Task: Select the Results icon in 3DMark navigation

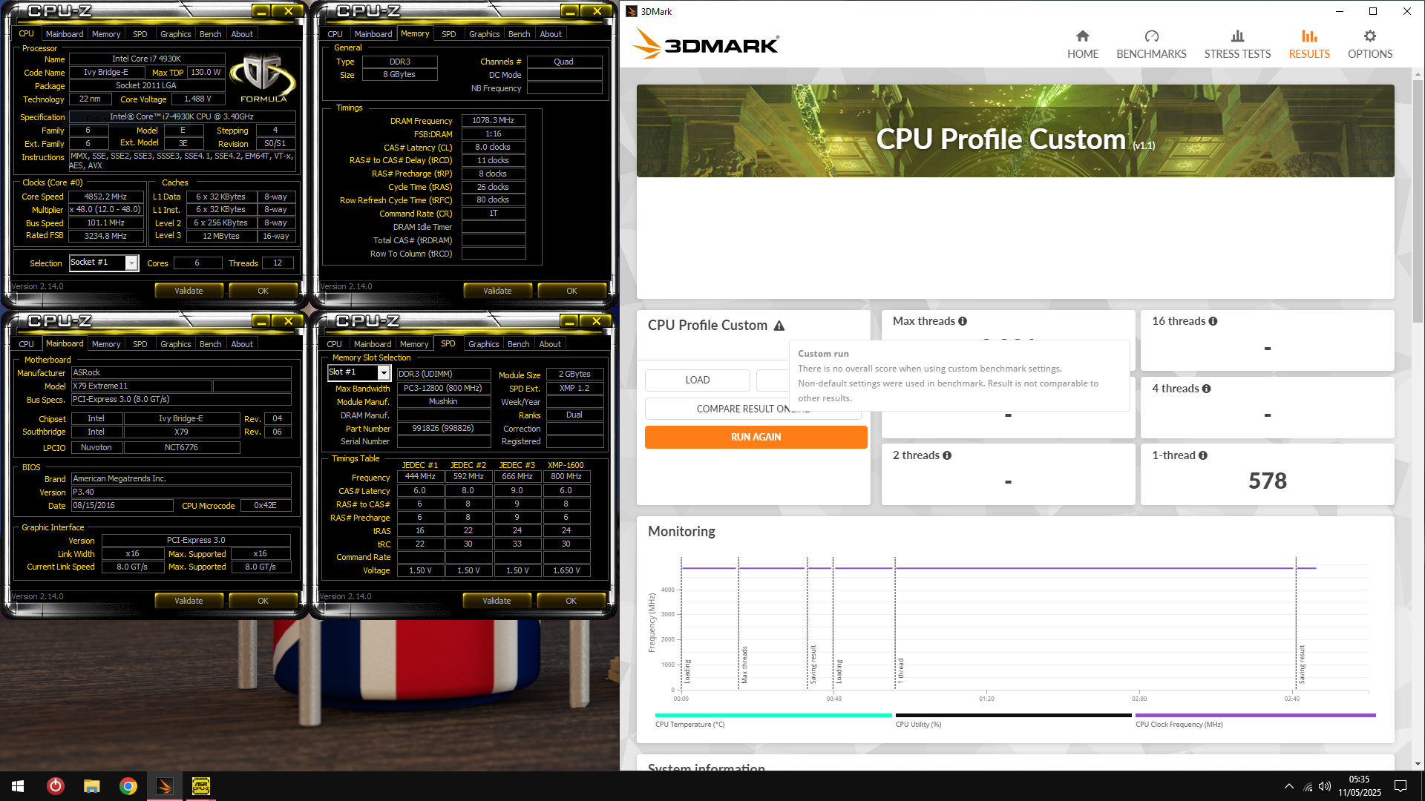Action: coord(1309,36)
